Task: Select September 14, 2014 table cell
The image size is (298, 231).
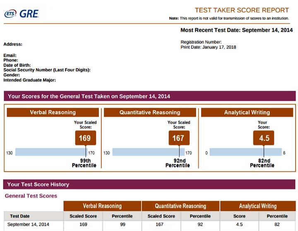Action: click(28, 224)
